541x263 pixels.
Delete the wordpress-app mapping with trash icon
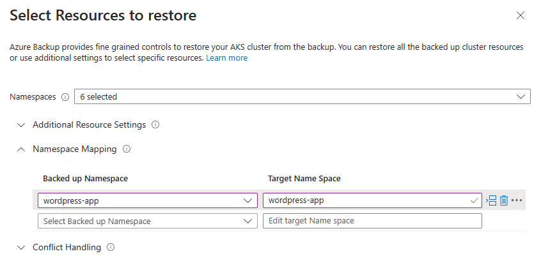pos(504,200)
